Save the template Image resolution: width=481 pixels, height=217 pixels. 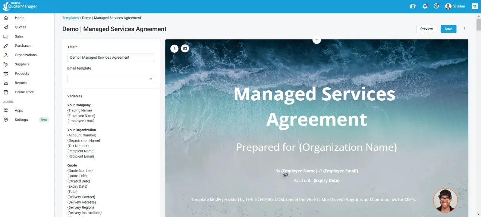[x=448, y=29]
